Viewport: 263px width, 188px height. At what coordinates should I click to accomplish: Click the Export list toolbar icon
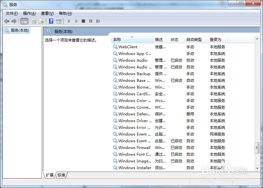[41, 21]
